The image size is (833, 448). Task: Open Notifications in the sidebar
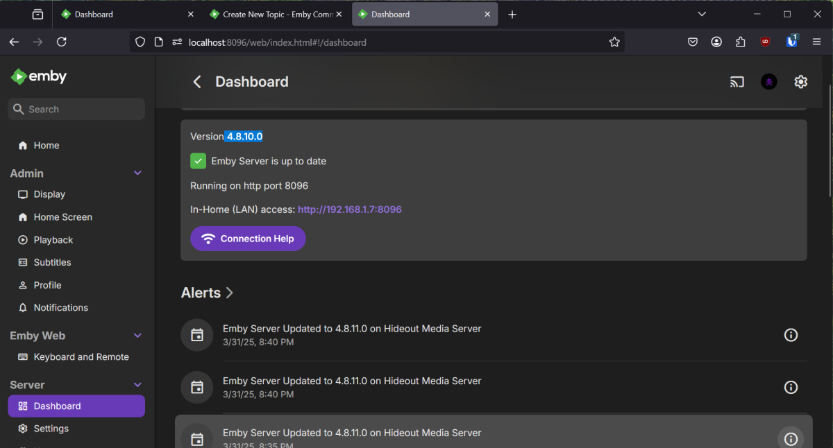pos(76,308)
